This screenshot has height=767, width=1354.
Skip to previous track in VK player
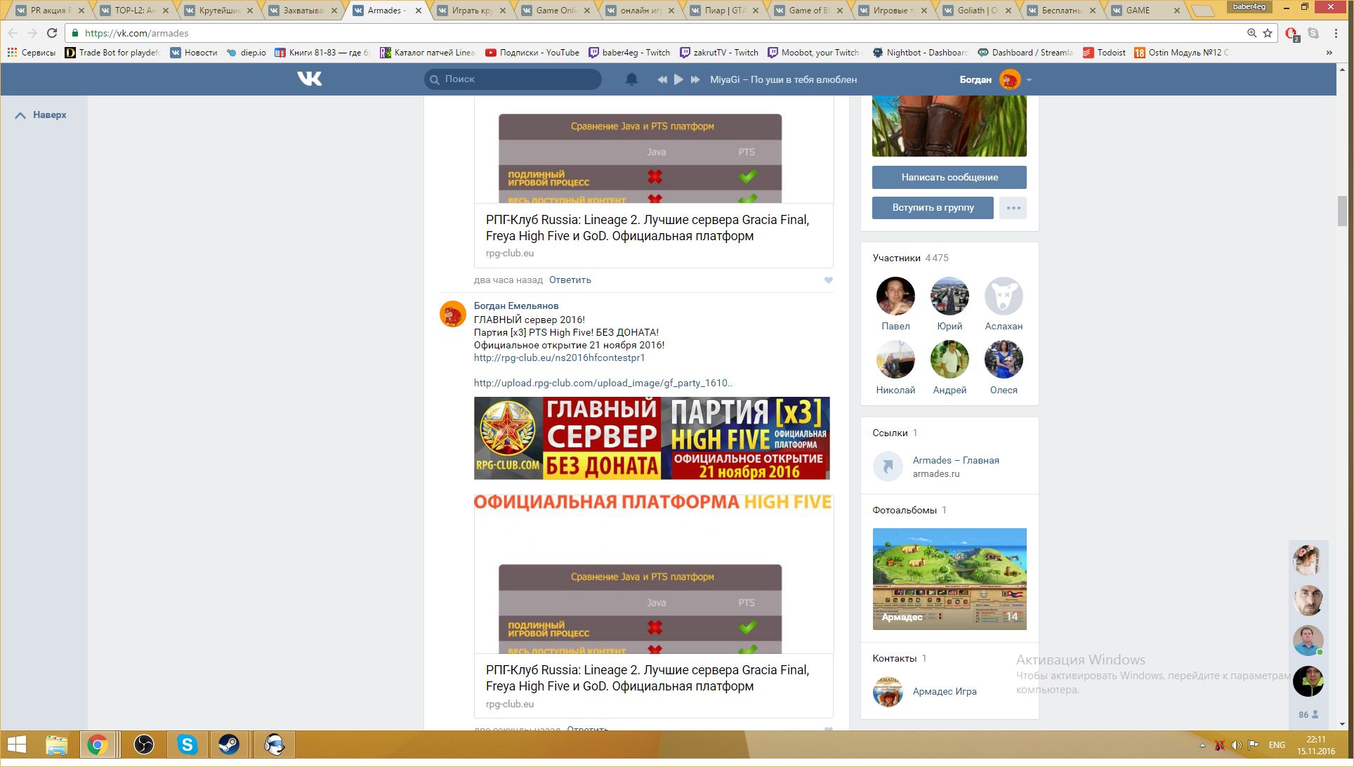(x=662, y=79)
